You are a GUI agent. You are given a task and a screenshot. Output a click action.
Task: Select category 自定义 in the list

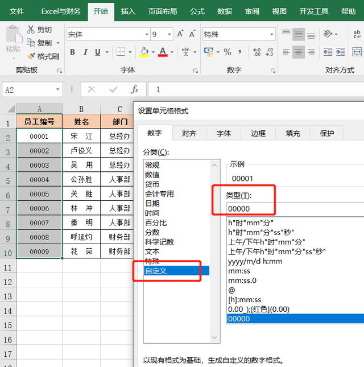177,271
